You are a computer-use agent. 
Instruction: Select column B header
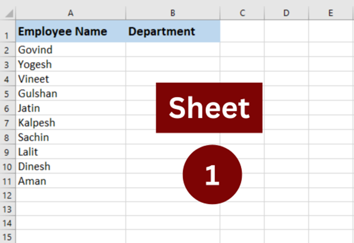[173, 13]
